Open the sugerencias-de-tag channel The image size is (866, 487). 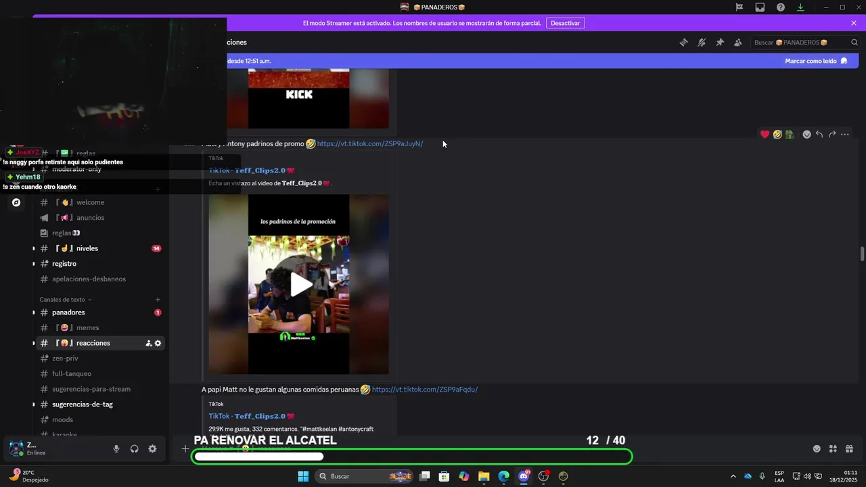tap(83, 404)
